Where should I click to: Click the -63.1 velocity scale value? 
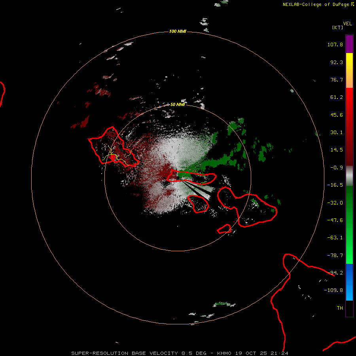click(335, 238)
